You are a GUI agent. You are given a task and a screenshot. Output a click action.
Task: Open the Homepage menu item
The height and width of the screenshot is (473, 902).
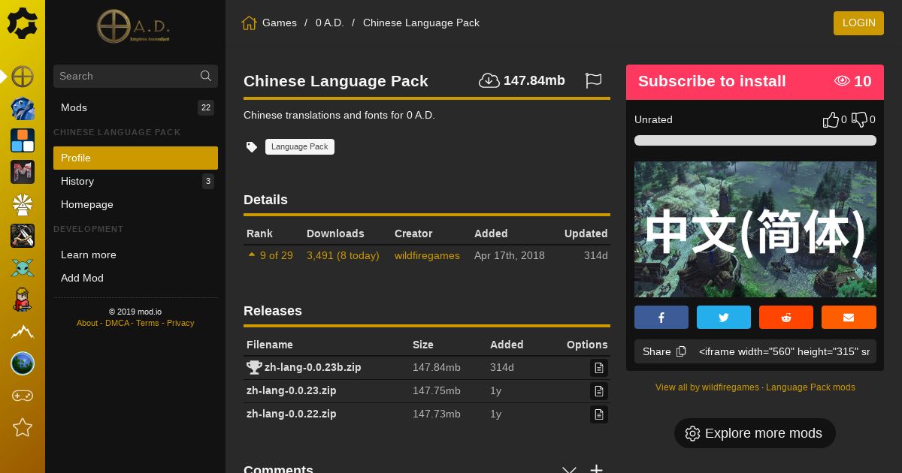point(135,204)
